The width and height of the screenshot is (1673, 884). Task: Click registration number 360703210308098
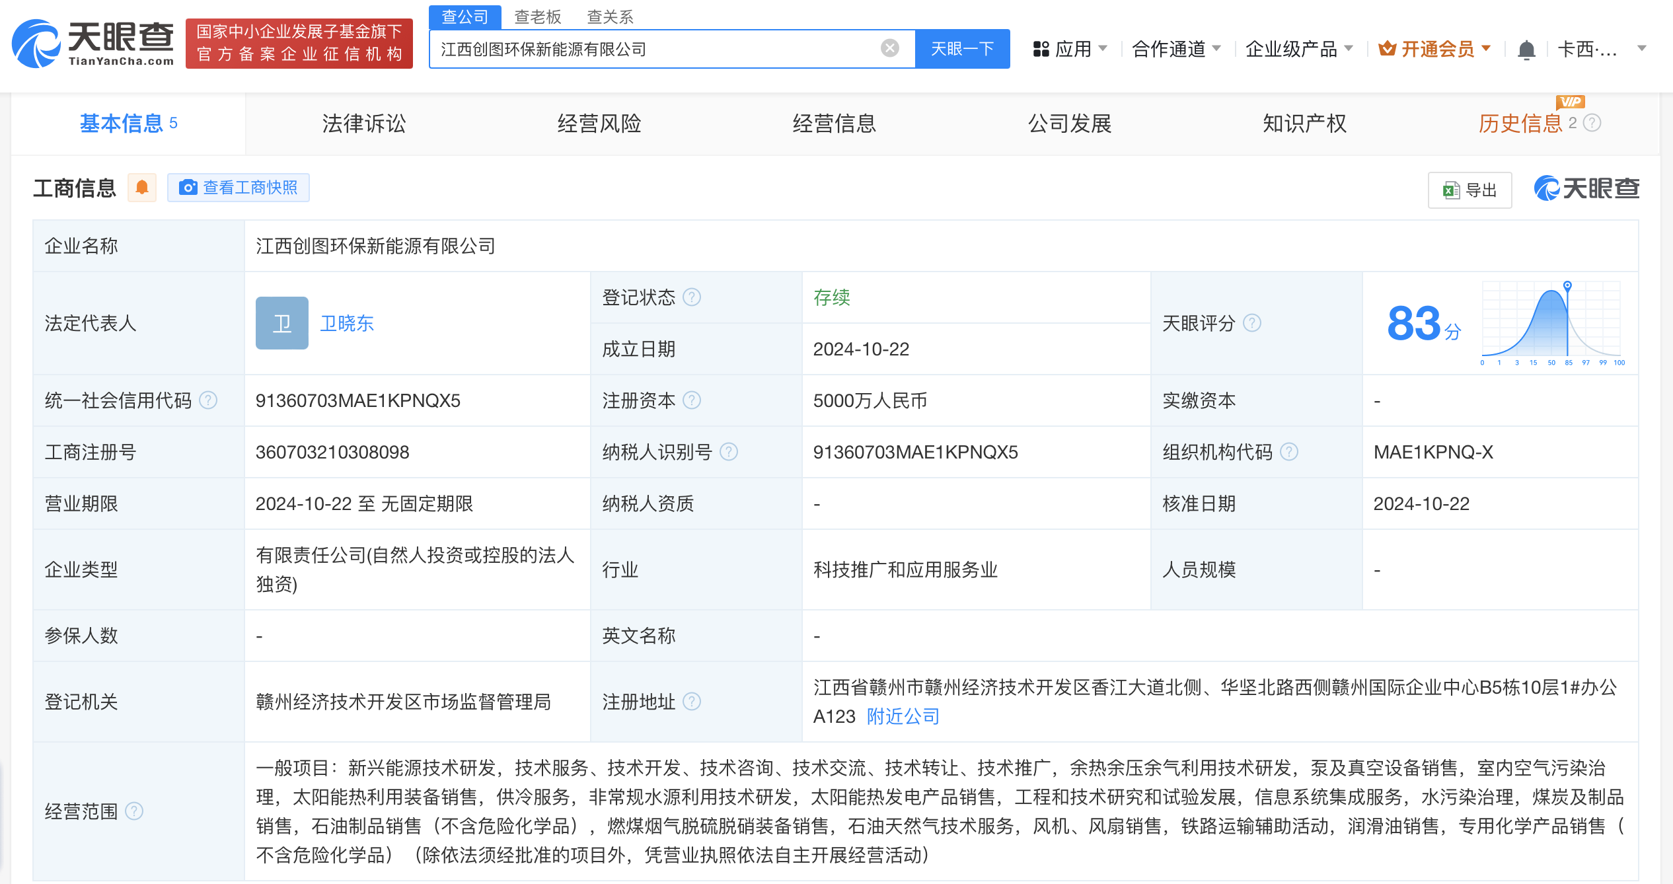tap(332, 452)
